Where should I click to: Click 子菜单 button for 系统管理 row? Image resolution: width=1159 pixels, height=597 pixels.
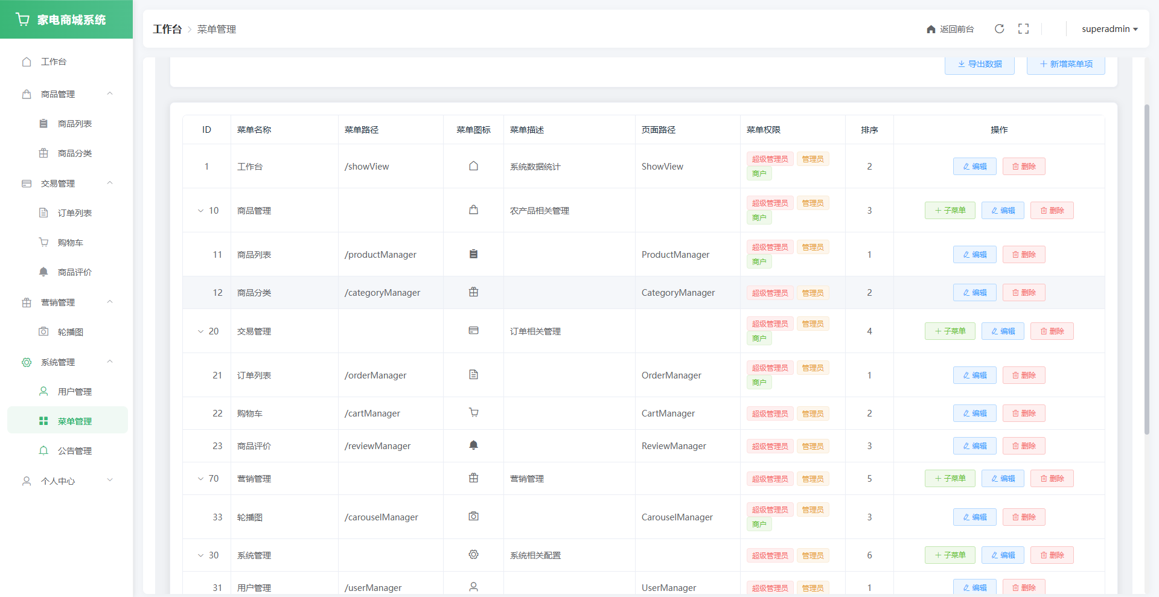(950, 555)
